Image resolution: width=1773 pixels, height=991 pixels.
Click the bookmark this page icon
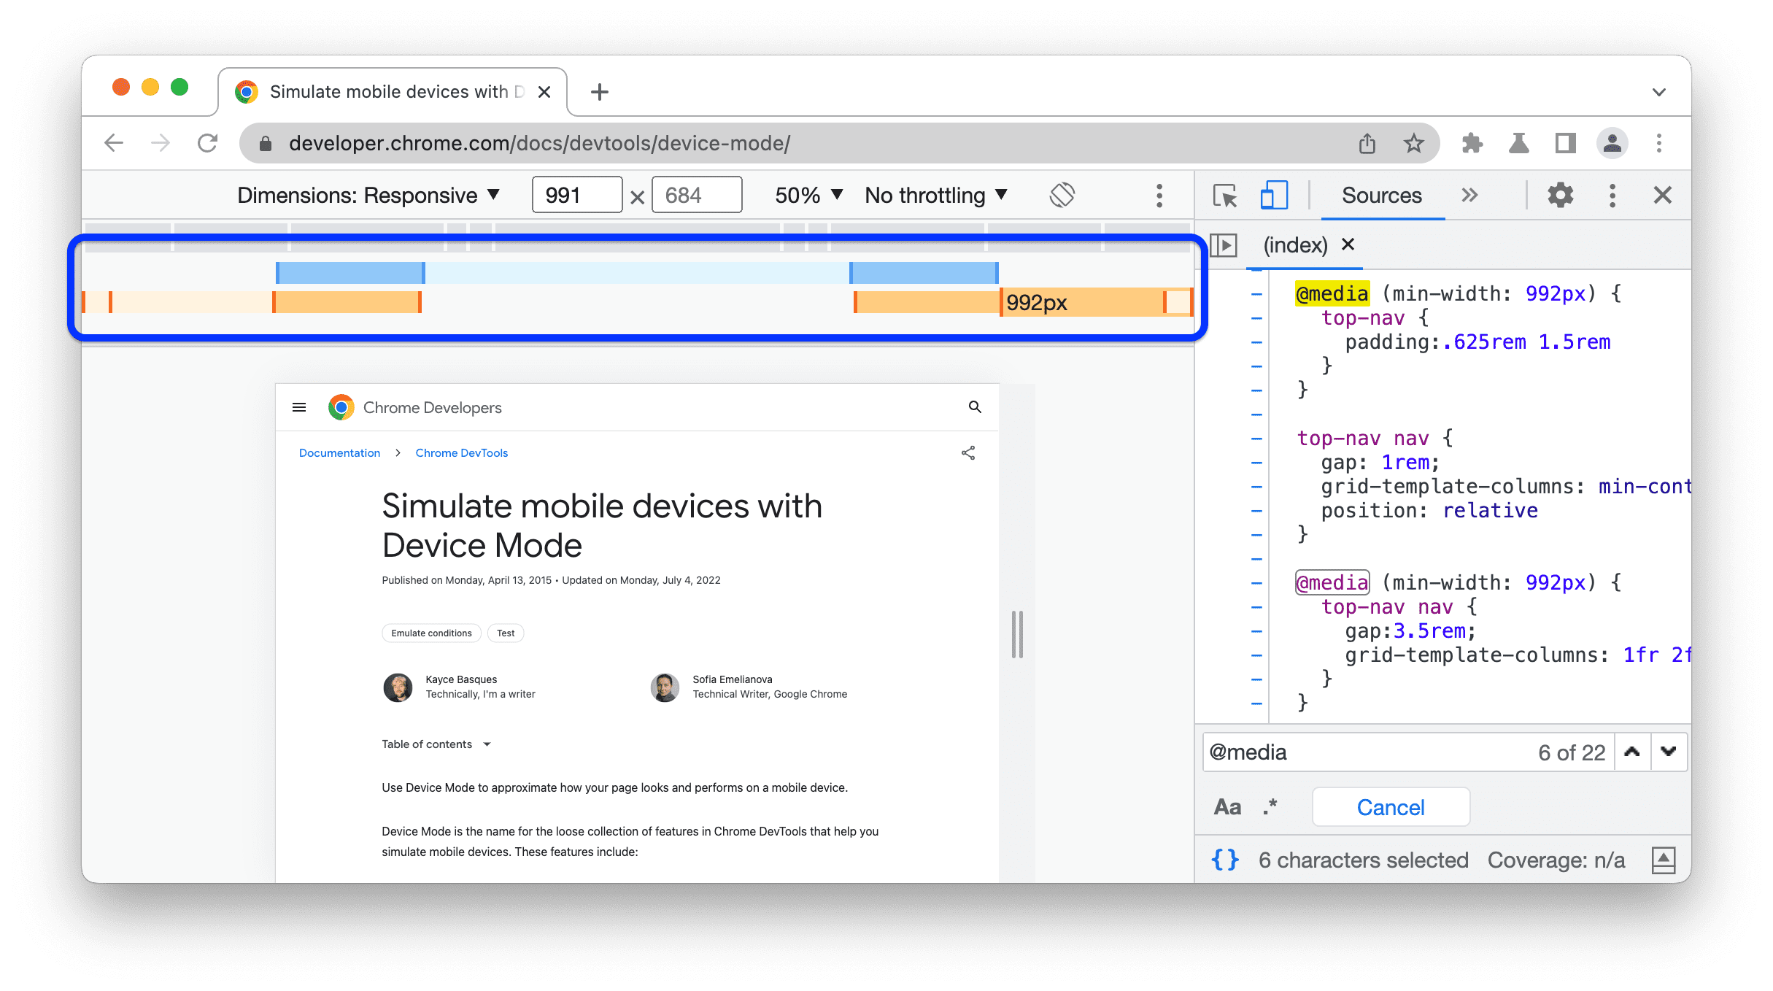1413,142
